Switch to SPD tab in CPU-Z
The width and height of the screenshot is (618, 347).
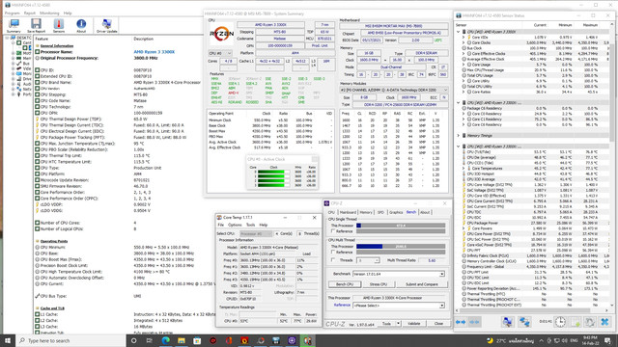(x=380, y=212)
